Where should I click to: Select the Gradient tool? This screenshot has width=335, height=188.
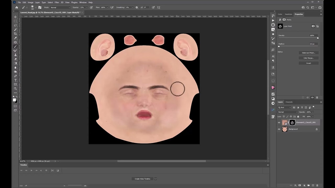click(x=15, y=63)
